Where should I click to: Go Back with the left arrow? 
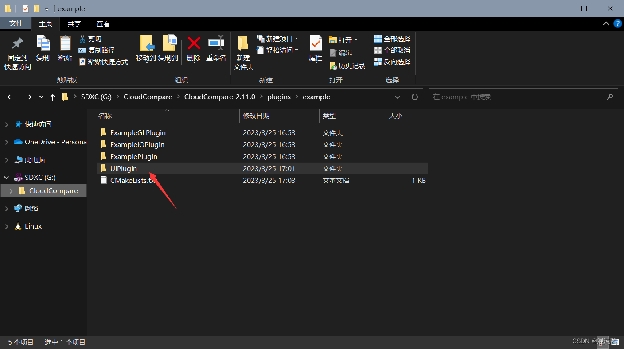pos(11,97)
